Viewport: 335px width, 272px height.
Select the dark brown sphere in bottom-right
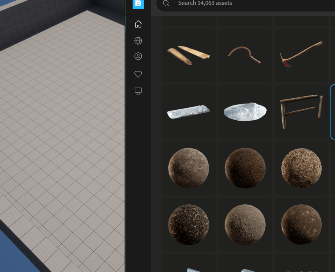coord(301,225)
